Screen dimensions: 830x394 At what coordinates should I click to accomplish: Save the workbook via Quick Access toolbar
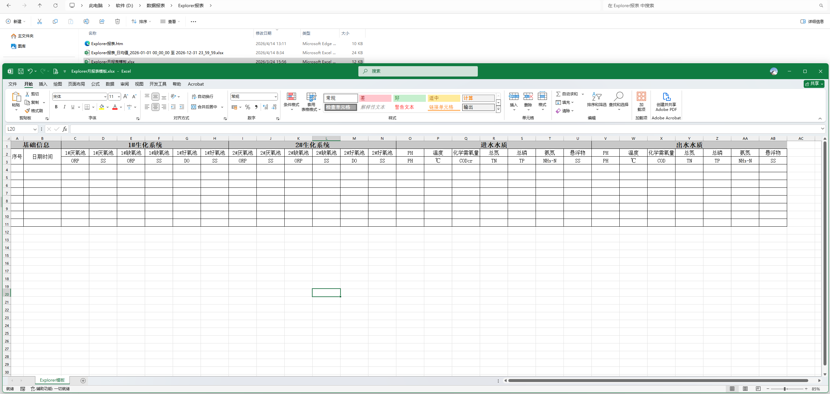click(21, 71)
